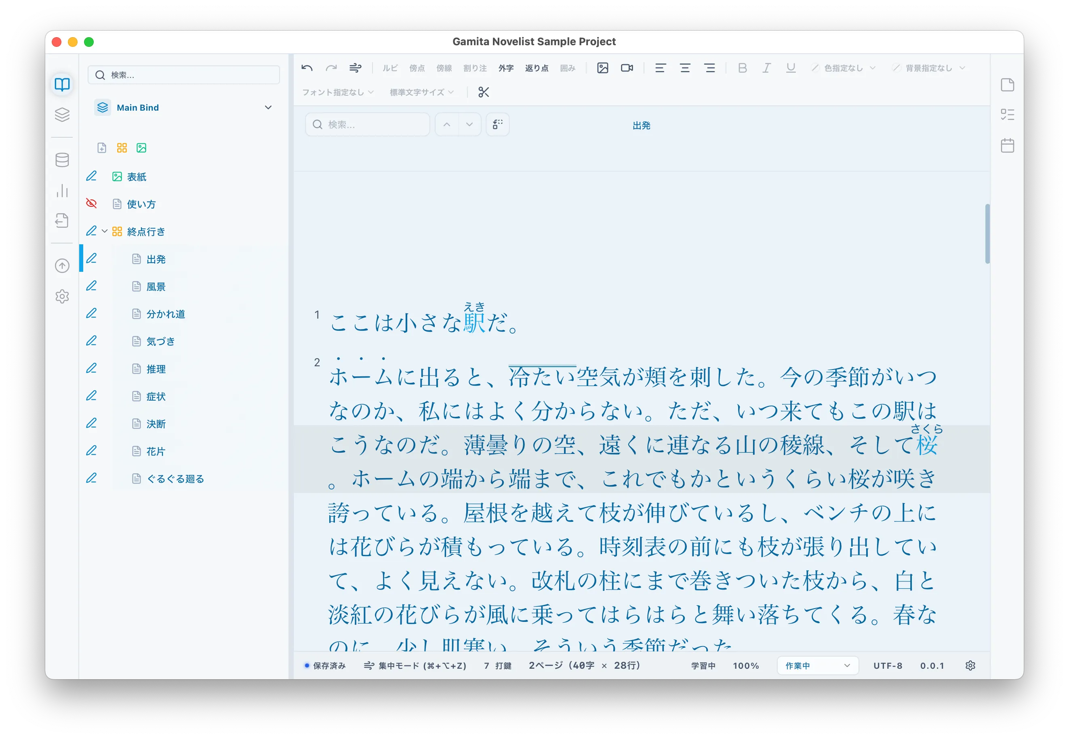Image resolution: width=1069 pixels, height=739 pixels.
Task: Click the export file sidebar icon
Action: coord(62,220)
